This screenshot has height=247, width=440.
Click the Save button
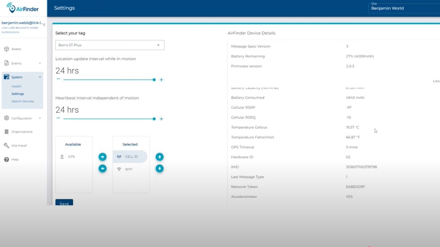(x=64, y=202)
